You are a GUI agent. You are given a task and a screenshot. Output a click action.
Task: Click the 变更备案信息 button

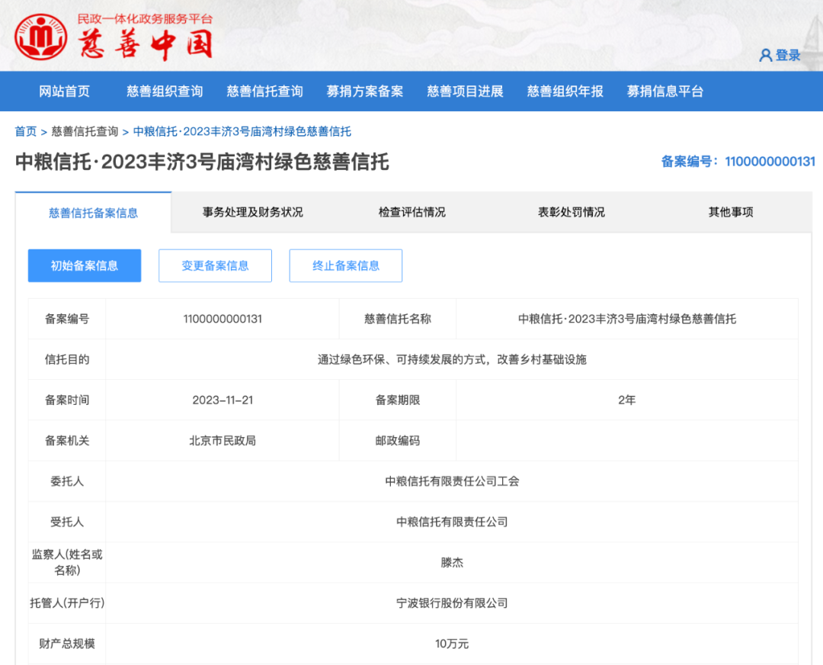215,266
